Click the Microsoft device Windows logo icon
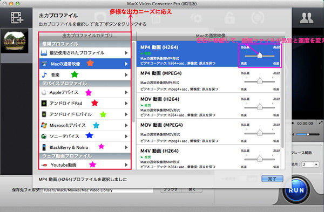This screenshot has height=212, width=324. click(44, 125)
